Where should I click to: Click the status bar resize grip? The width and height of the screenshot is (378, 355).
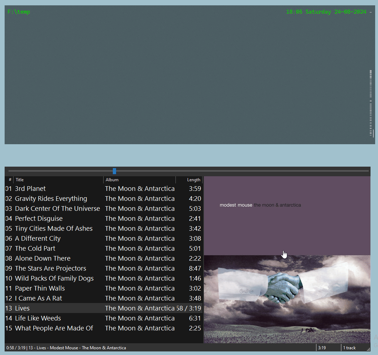pyautogui.click(x=368, y=349)
